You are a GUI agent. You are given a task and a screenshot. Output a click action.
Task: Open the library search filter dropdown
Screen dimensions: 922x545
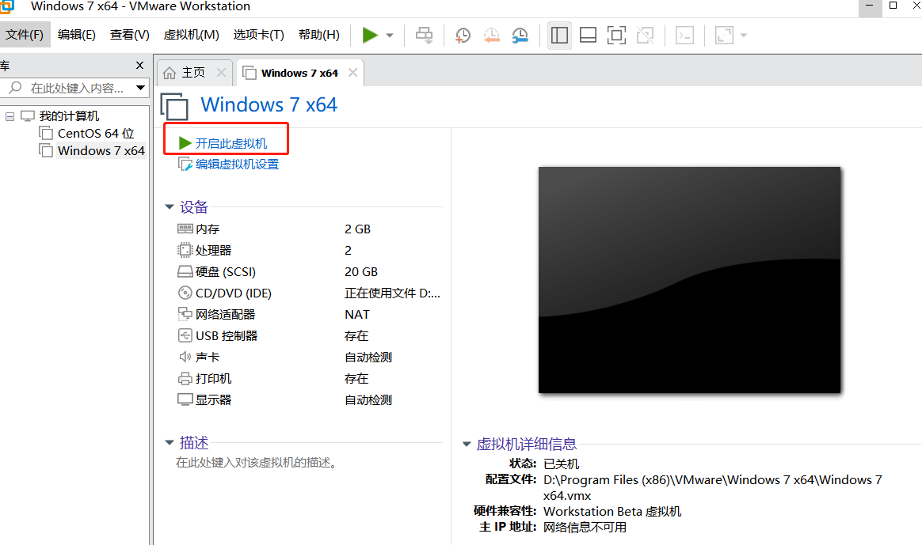pyautogui.click(x=140, y=88)
